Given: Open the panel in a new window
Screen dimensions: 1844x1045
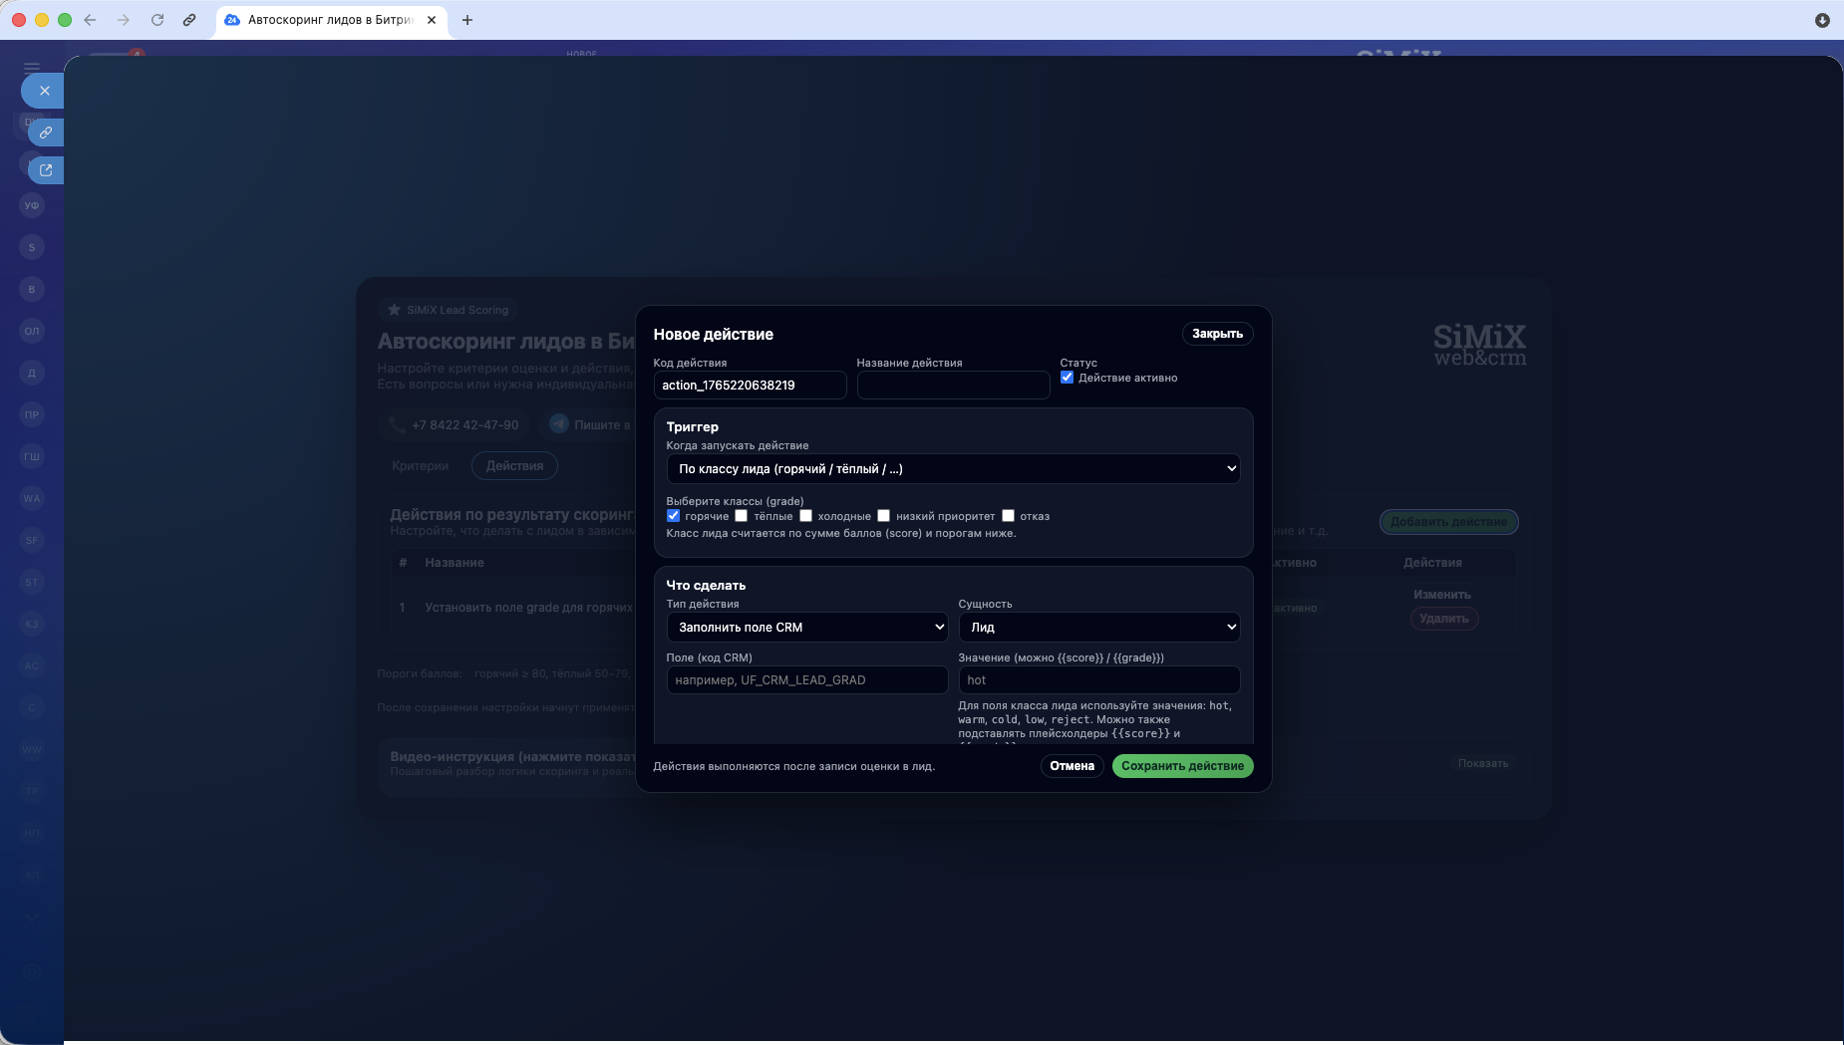Looking at the screenshot, I should click(x=46, y=170).
